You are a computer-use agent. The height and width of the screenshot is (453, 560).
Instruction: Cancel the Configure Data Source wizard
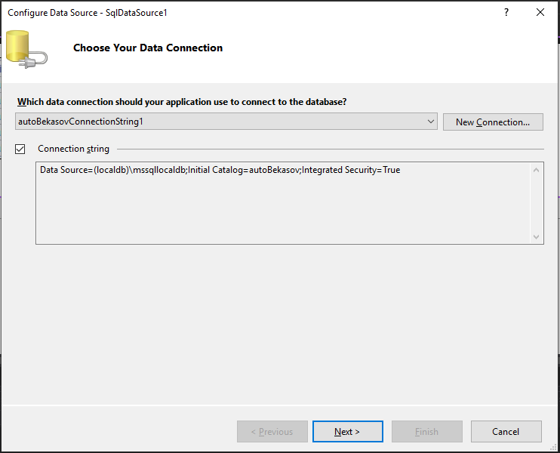point(506,431)
